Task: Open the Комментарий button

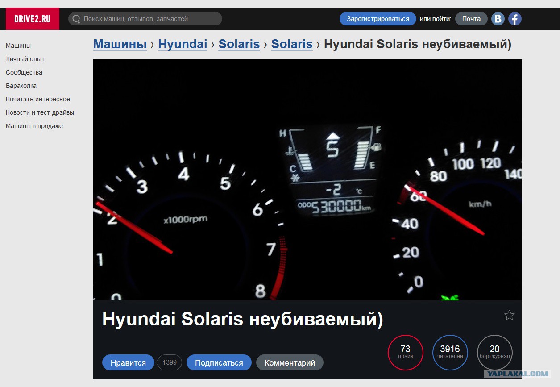Action: pyautogui.click(x=290, y=362)
